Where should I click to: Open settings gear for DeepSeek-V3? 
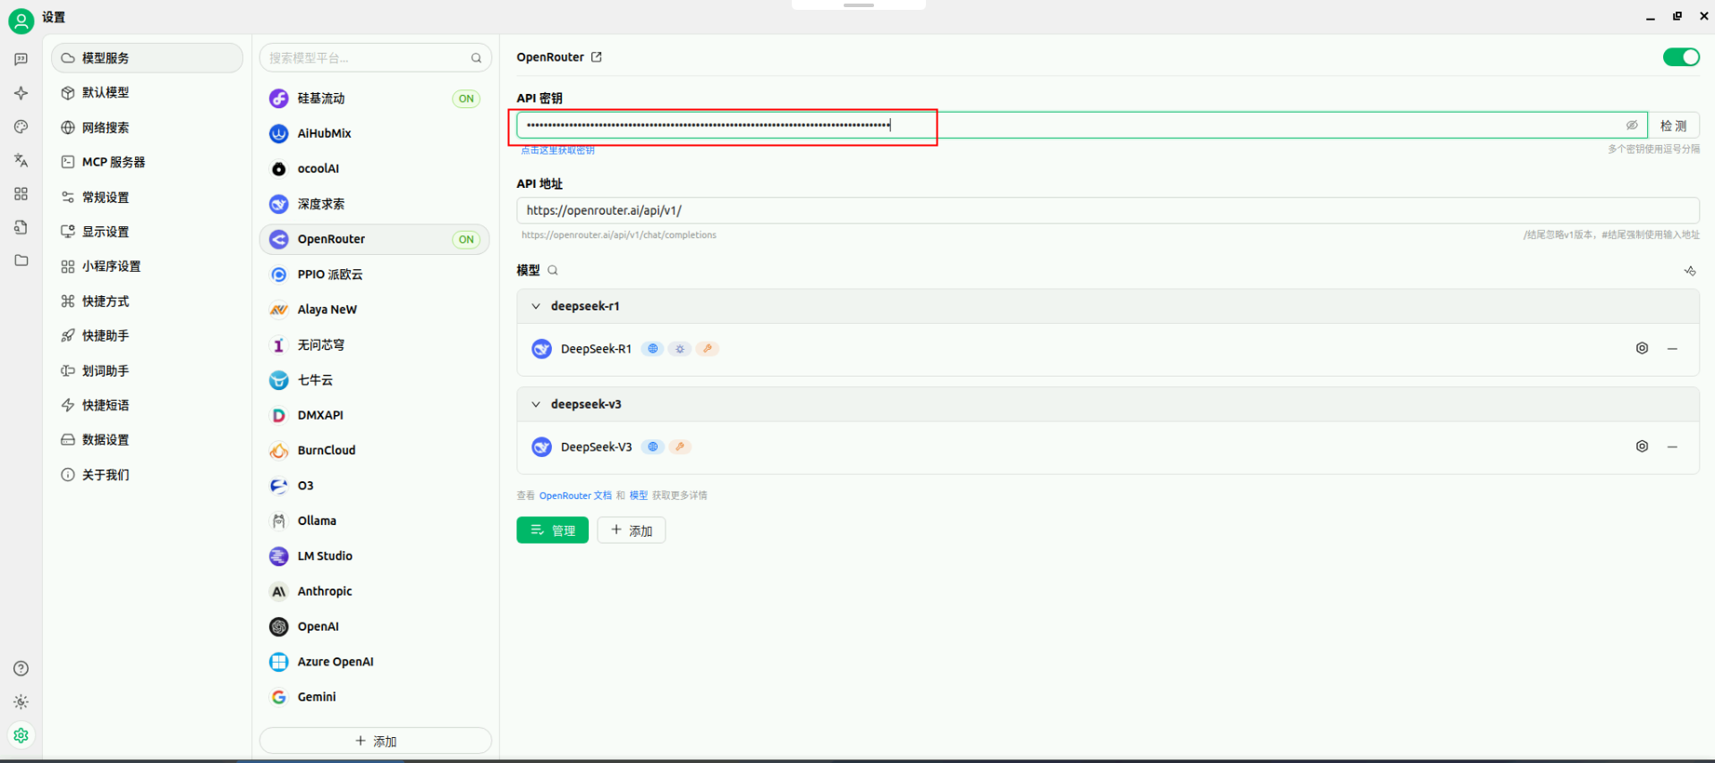(x=1642, y=446)
